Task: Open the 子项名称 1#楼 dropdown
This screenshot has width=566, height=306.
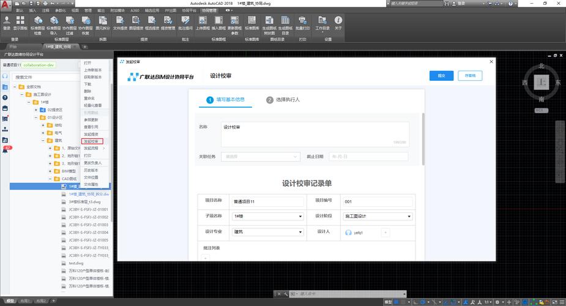Action: (x=267, y=216)
